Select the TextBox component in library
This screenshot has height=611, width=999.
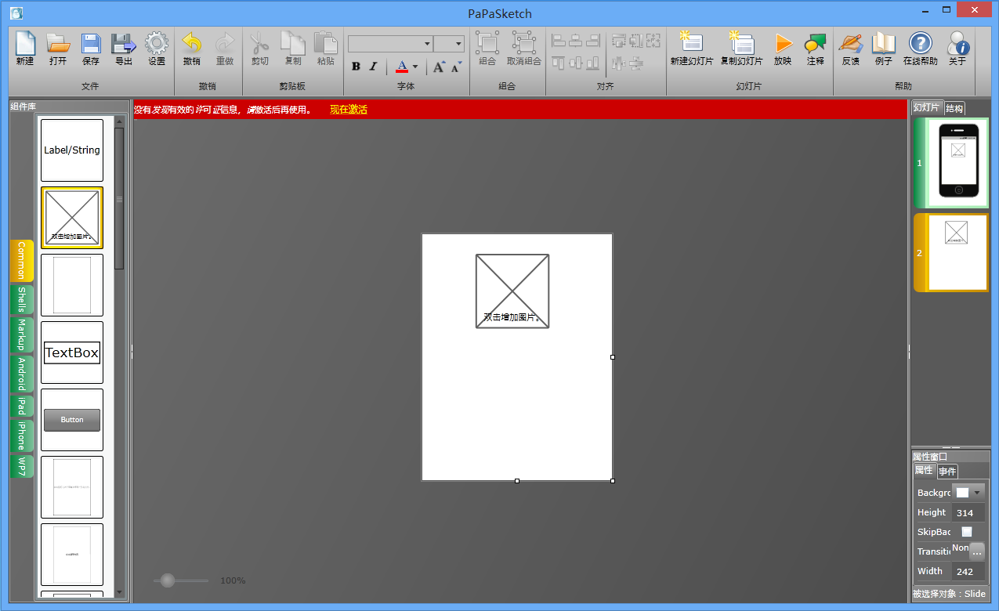click(x=72, y=352)
